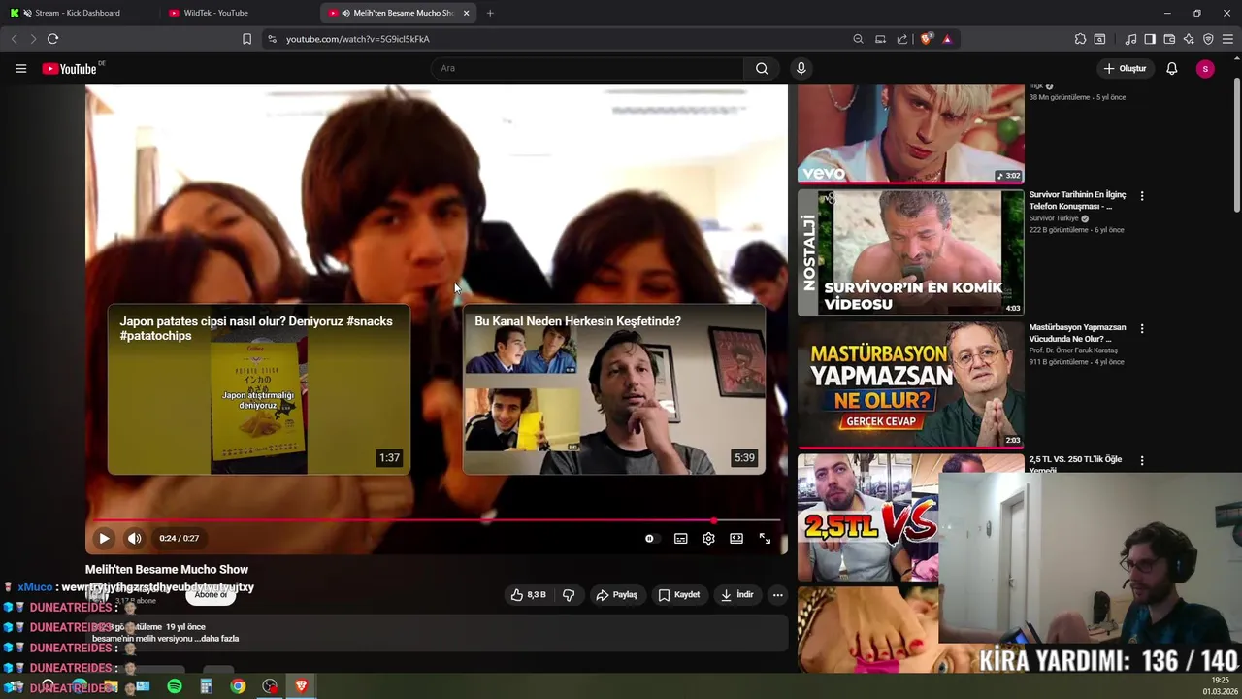Click the Oluştur create button
Viewport: 1242px width, 699px height.
[1125, 68]
